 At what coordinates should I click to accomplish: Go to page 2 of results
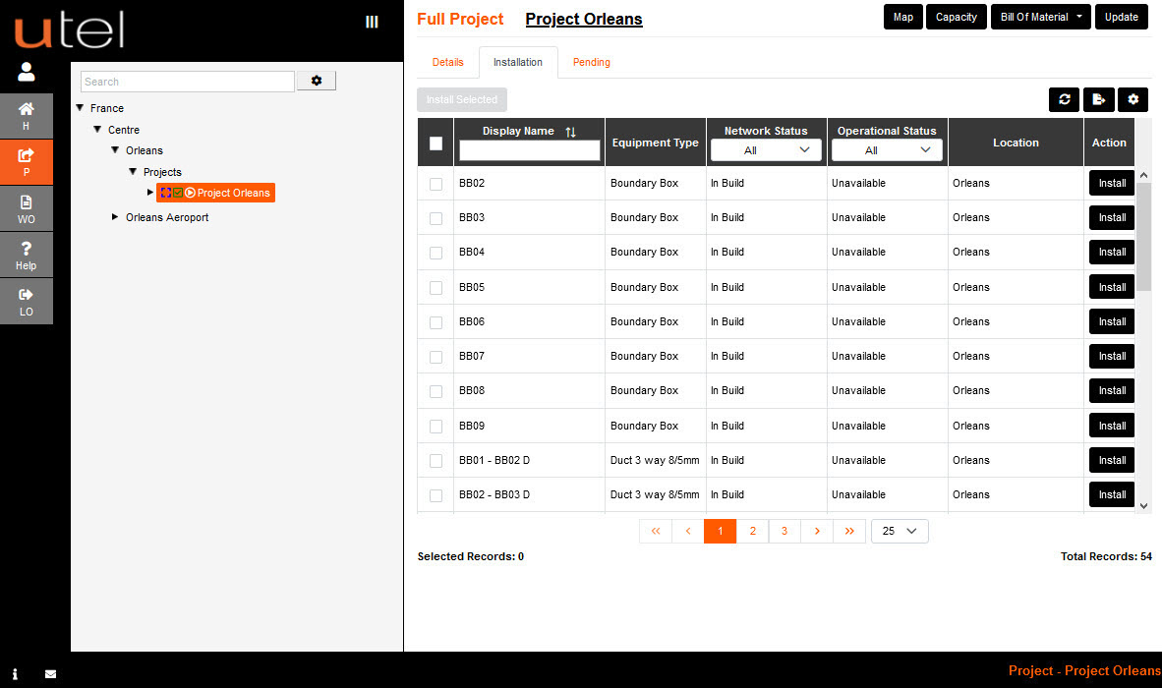pyautogui.click(x=752, y=531)
